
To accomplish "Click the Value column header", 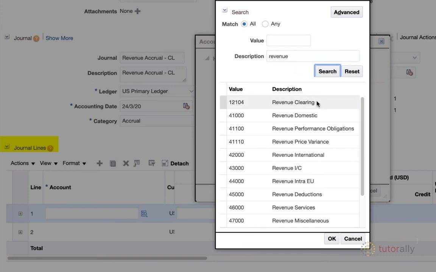I will (235, 89).
